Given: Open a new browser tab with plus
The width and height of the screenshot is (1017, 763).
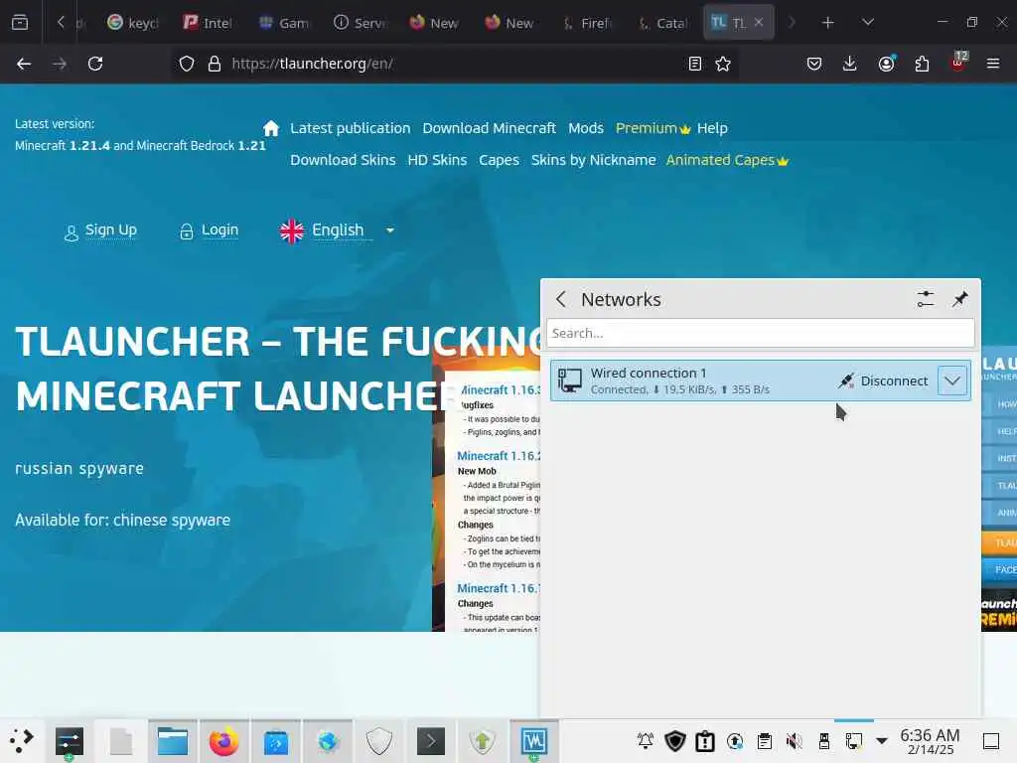Looking at the screenshot, I should pyautogui.click(x=827, y=23).
